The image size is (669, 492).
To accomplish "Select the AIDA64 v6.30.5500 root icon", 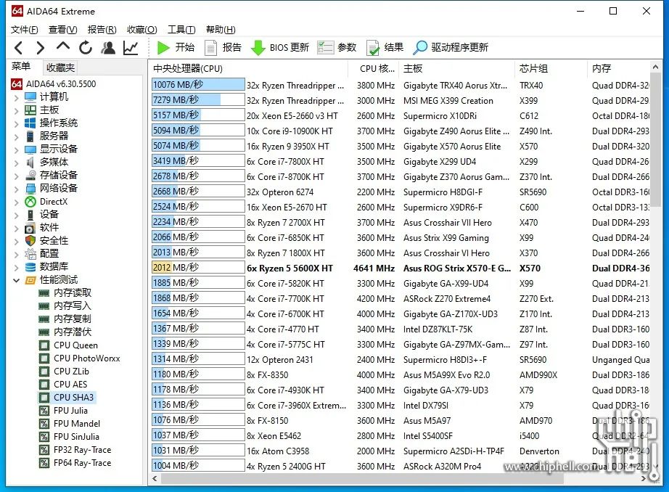I will (17, 83).
